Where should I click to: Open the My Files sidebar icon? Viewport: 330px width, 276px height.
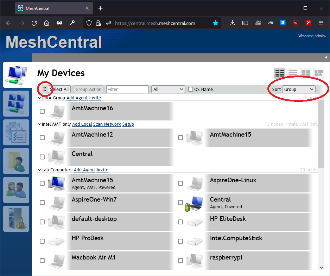(x=16, y=161)
